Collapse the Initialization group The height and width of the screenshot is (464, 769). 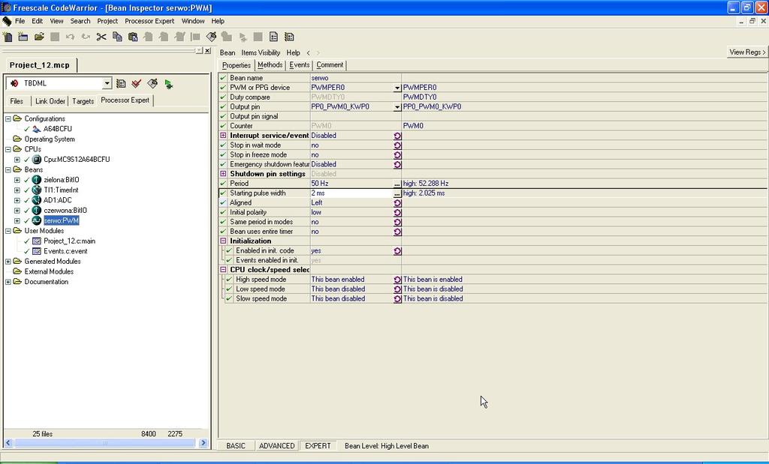click(223, 241)
